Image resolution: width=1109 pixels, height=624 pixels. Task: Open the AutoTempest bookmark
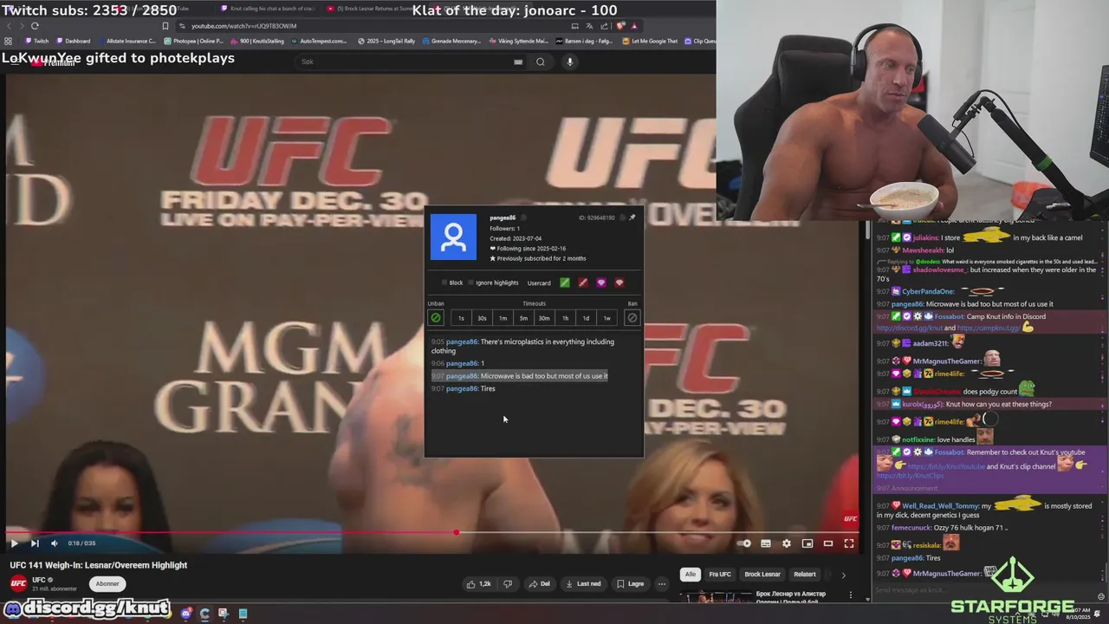click(318, 41)
